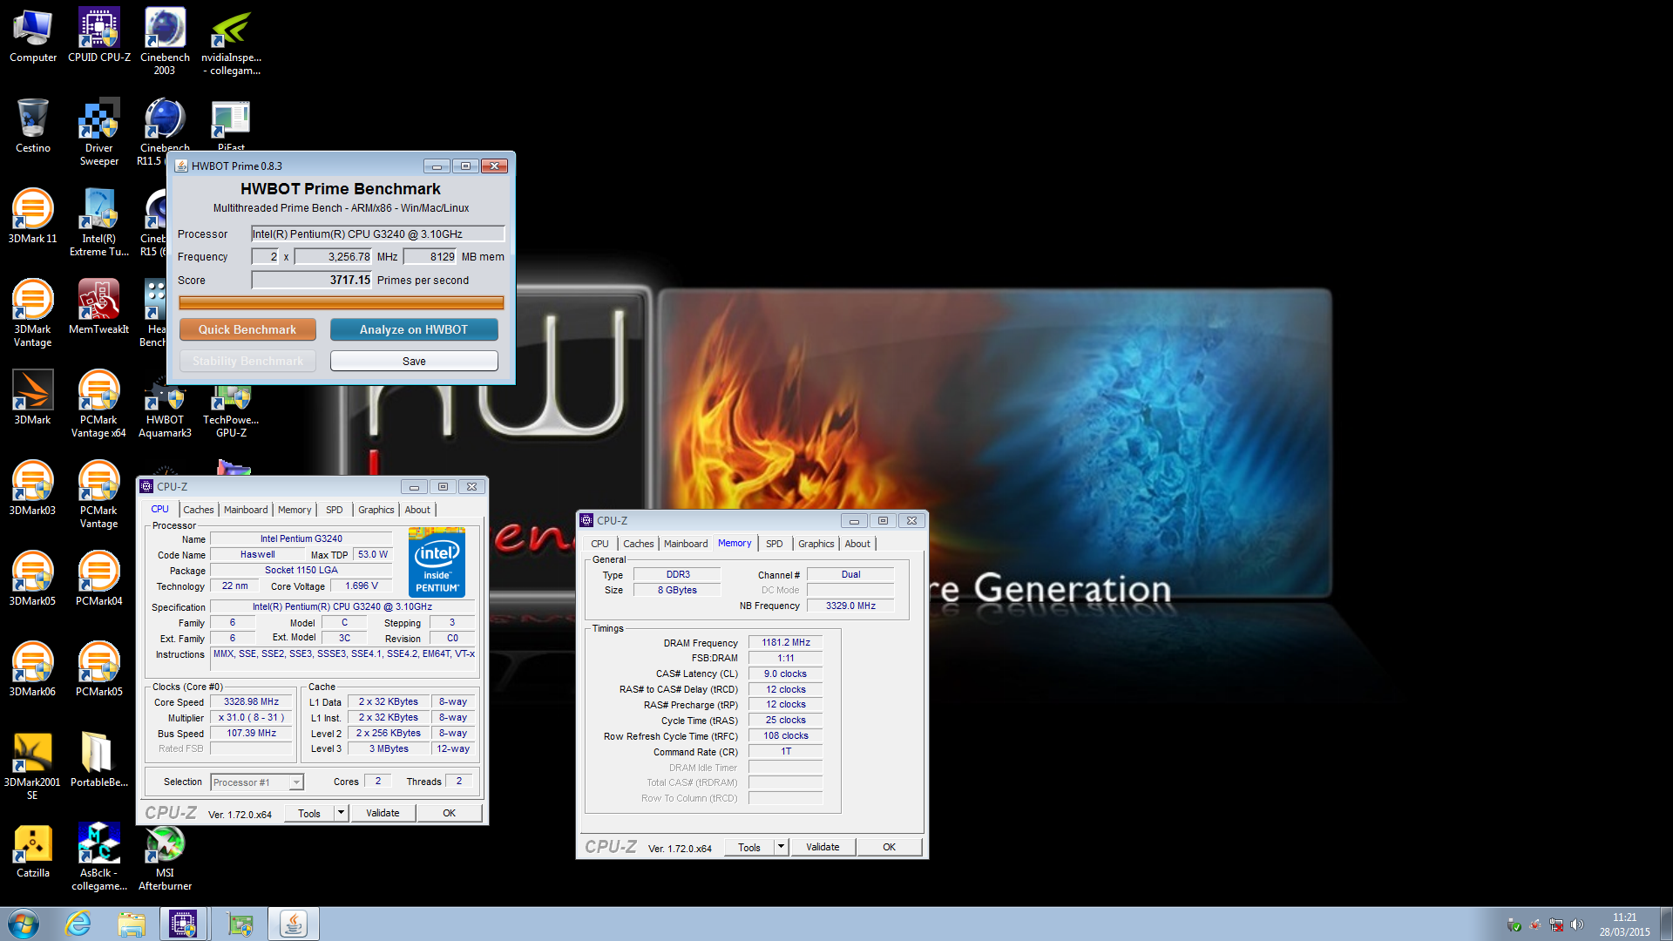
Task: Switch to About tab in left CPU-Z
Action: (417, 510)
